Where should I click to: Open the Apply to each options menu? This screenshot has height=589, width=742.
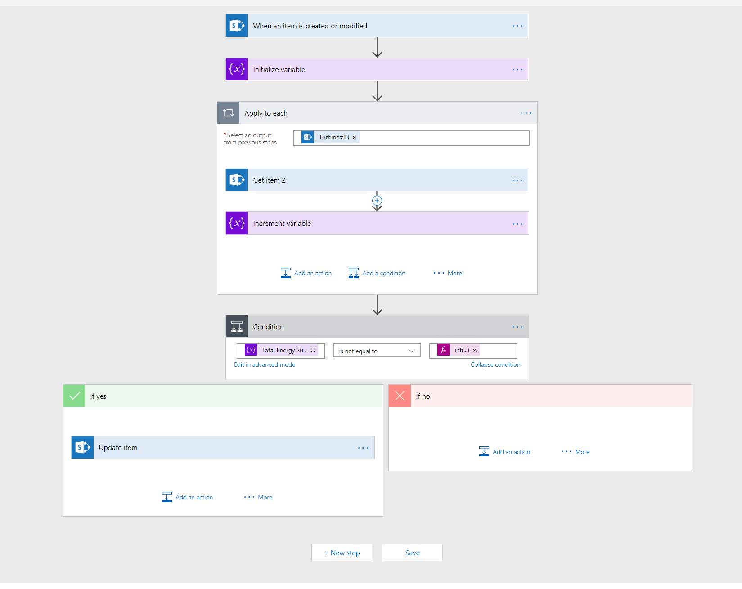(526, 113)
